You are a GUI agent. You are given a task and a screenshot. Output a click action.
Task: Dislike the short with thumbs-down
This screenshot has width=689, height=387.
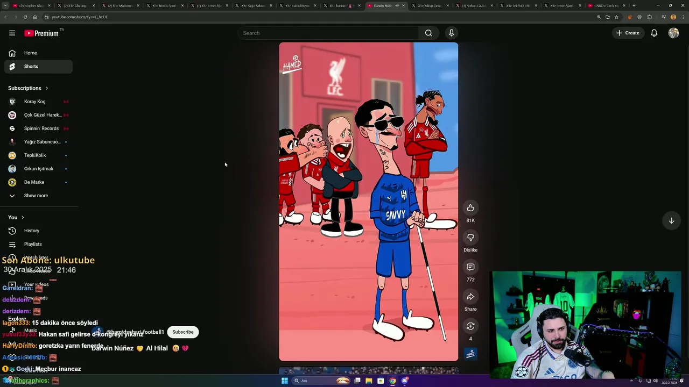tap(470, 238)
